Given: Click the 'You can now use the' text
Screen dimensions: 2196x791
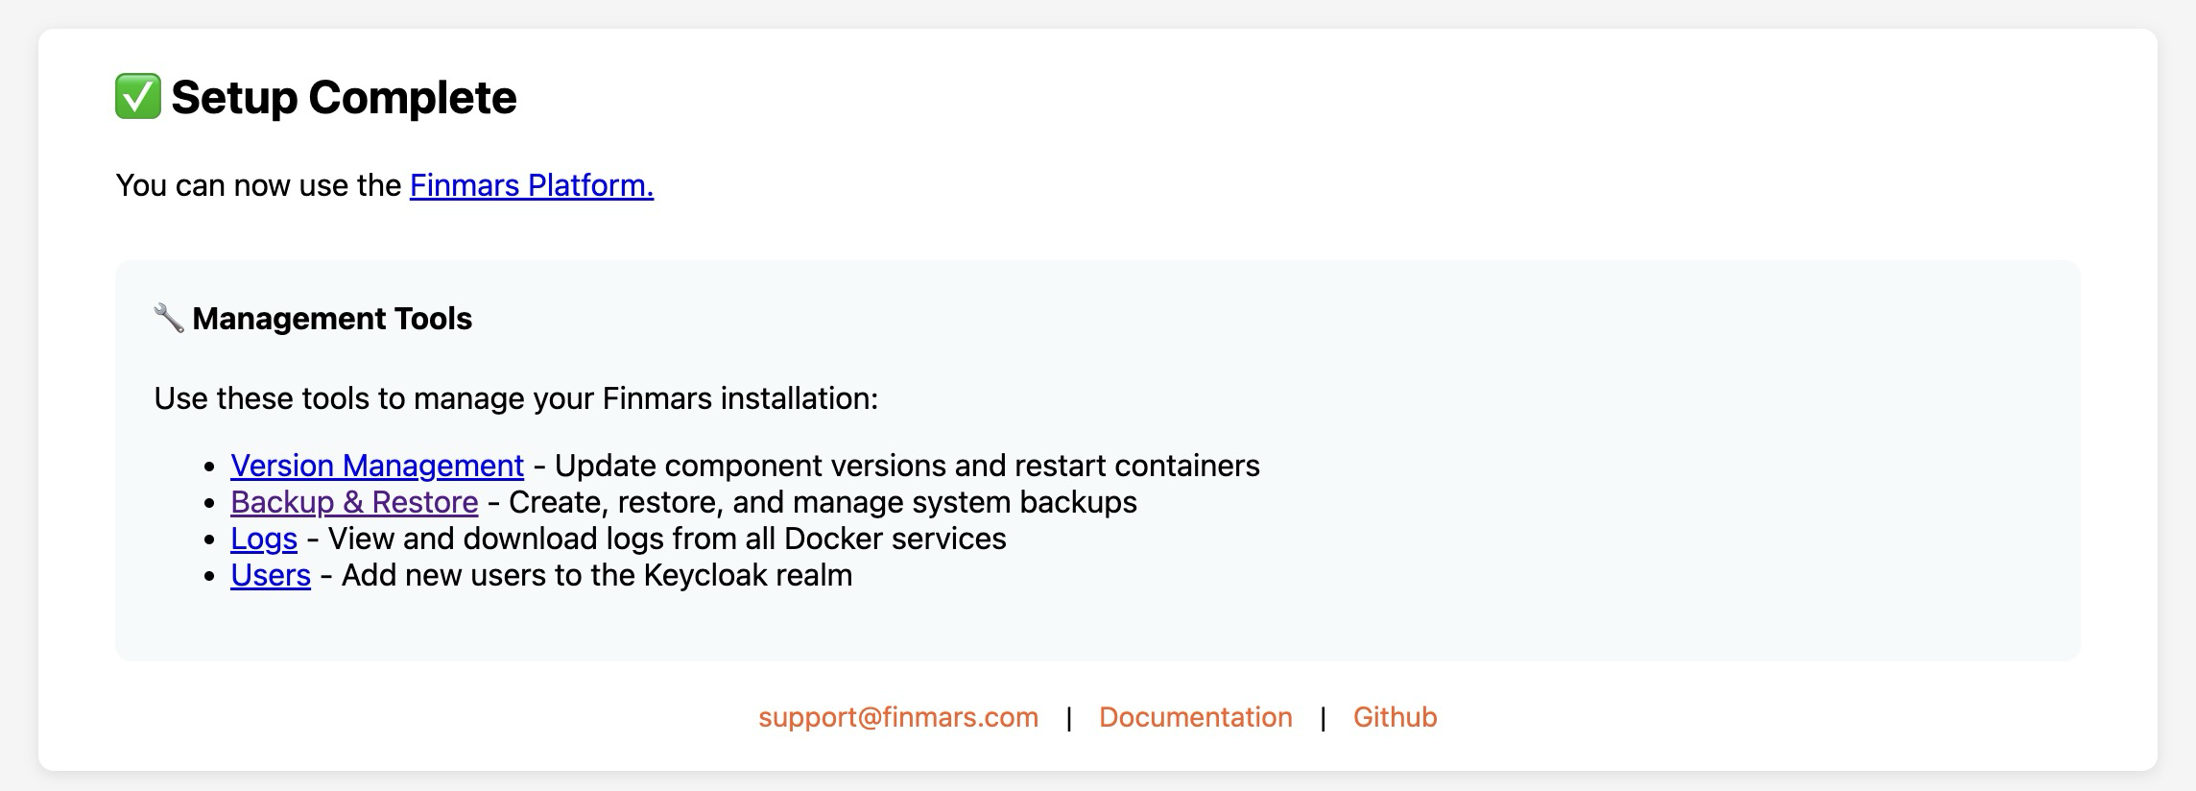Looking at the screenshot, I should (x=258, y=185).
